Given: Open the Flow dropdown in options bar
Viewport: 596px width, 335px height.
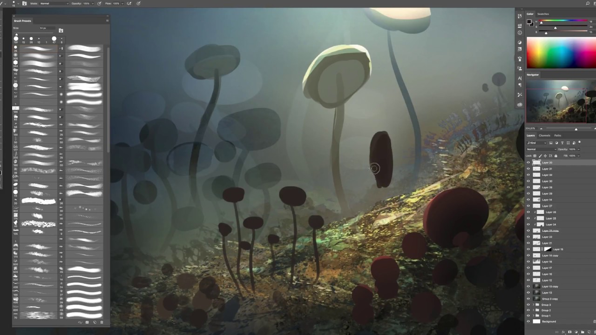Looking at the screenshot, I should pyautogui.click(x=122, y=4).
